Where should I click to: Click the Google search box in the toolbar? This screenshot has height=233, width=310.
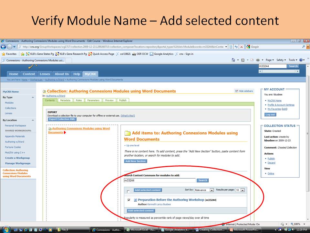276,47
